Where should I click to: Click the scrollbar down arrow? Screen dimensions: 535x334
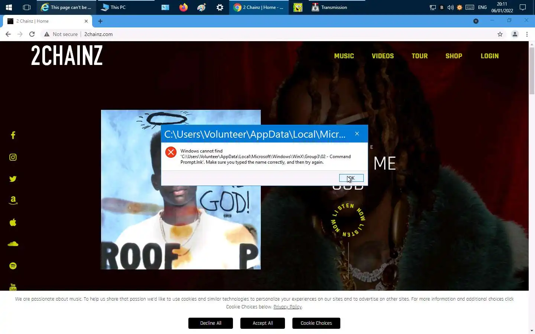(x=532, y=330)
